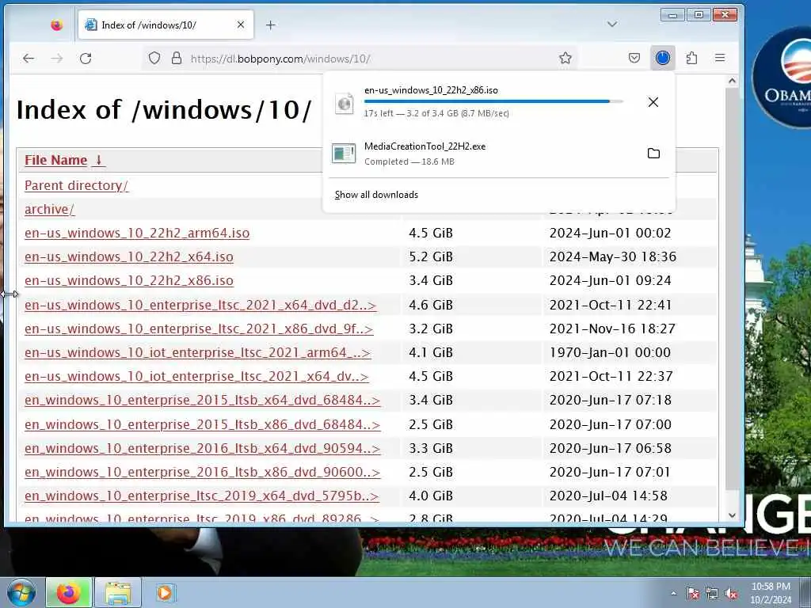Click the Firefox View icon

coord(57,25)
